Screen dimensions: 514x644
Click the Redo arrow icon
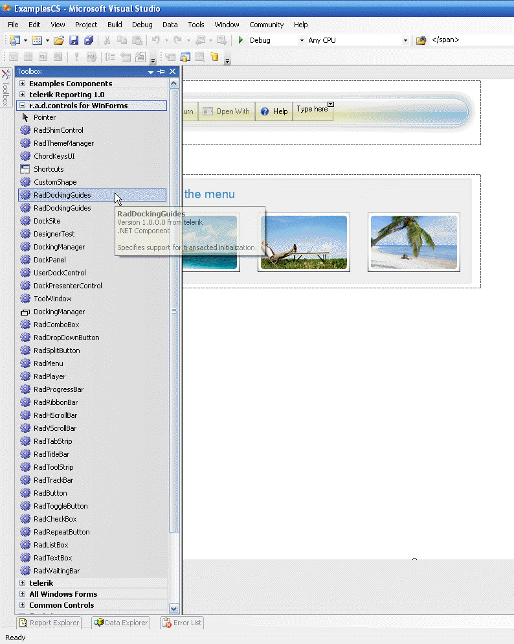coord(177,40)
